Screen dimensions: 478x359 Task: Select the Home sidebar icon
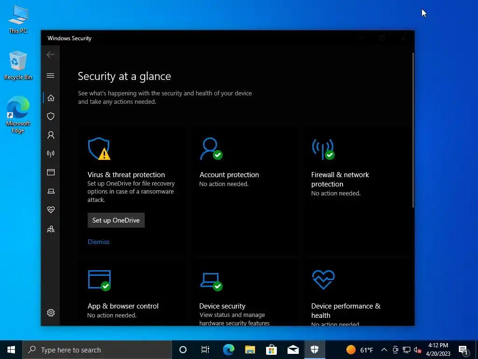click(x=50, y=98)
